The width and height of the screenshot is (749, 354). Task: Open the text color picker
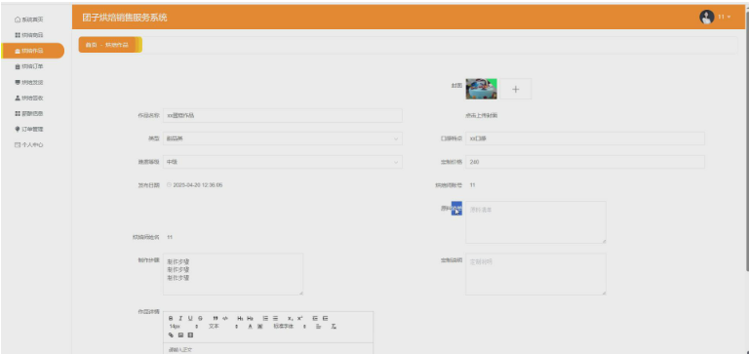(x=250, y=327)
